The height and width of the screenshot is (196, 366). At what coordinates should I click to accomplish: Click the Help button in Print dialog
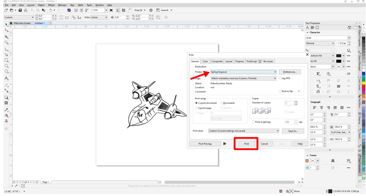click(300, 144)
